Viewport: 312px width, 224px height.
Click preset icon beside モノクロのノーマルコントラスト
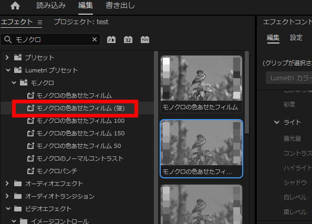pyautogui.click(x=30, y=158)
